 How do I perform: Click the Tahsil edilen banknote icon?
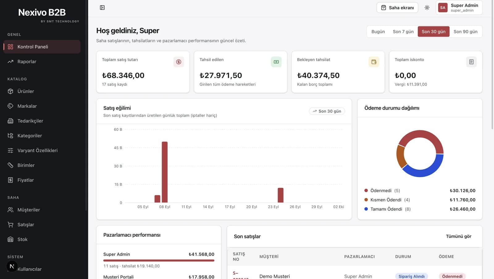point(276,62)
